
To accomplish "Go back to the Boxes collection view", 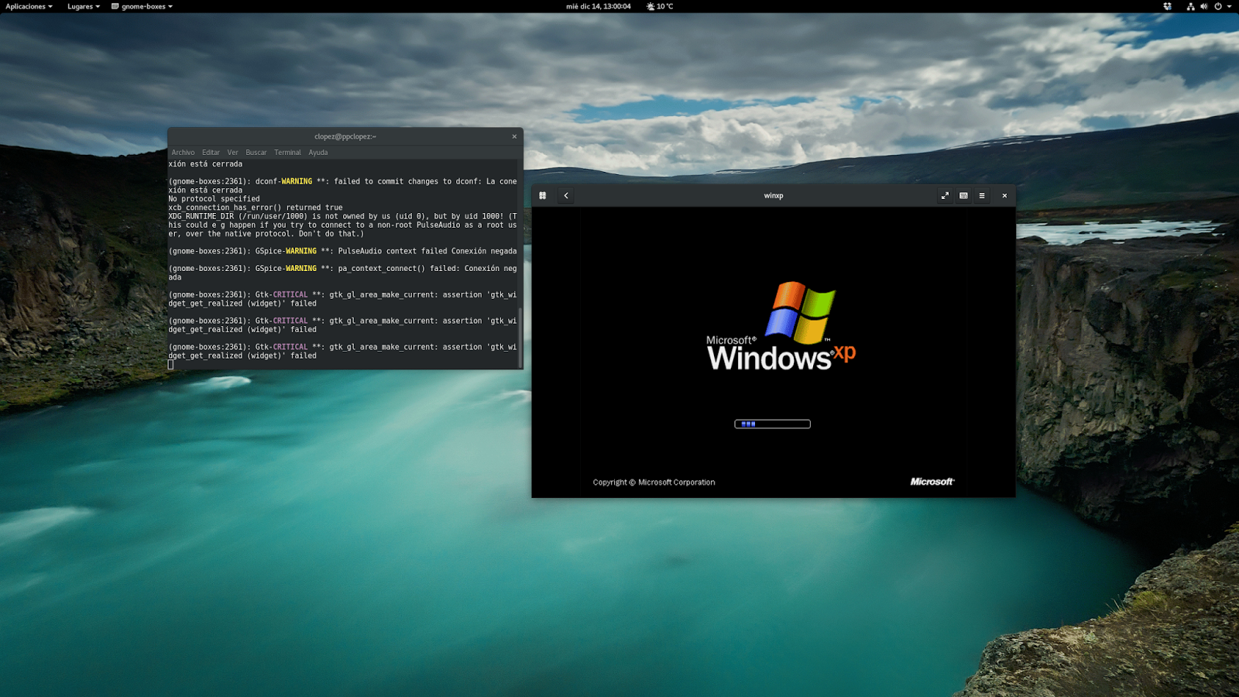I will [566, 196].
